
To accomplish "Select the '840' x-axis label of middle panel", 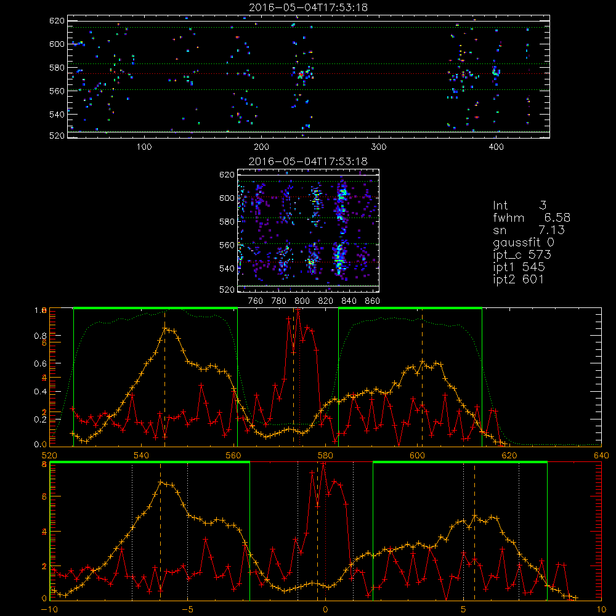I will click(349, 301).
